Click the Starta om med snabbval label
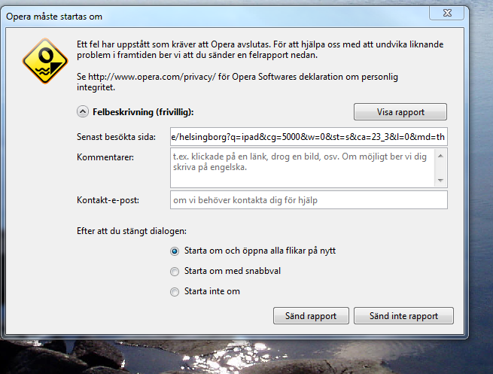Screen dimensions: 493x374 coord(233,271)
